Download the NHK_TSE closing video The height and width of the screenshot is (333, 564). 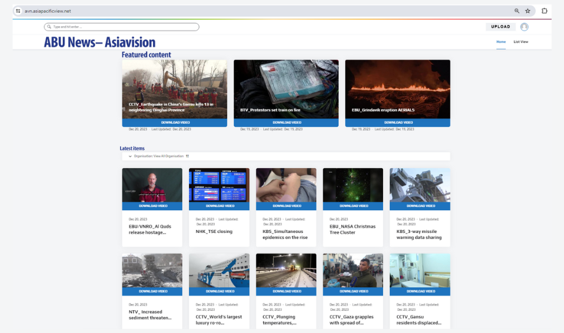[x=219, y=206]
